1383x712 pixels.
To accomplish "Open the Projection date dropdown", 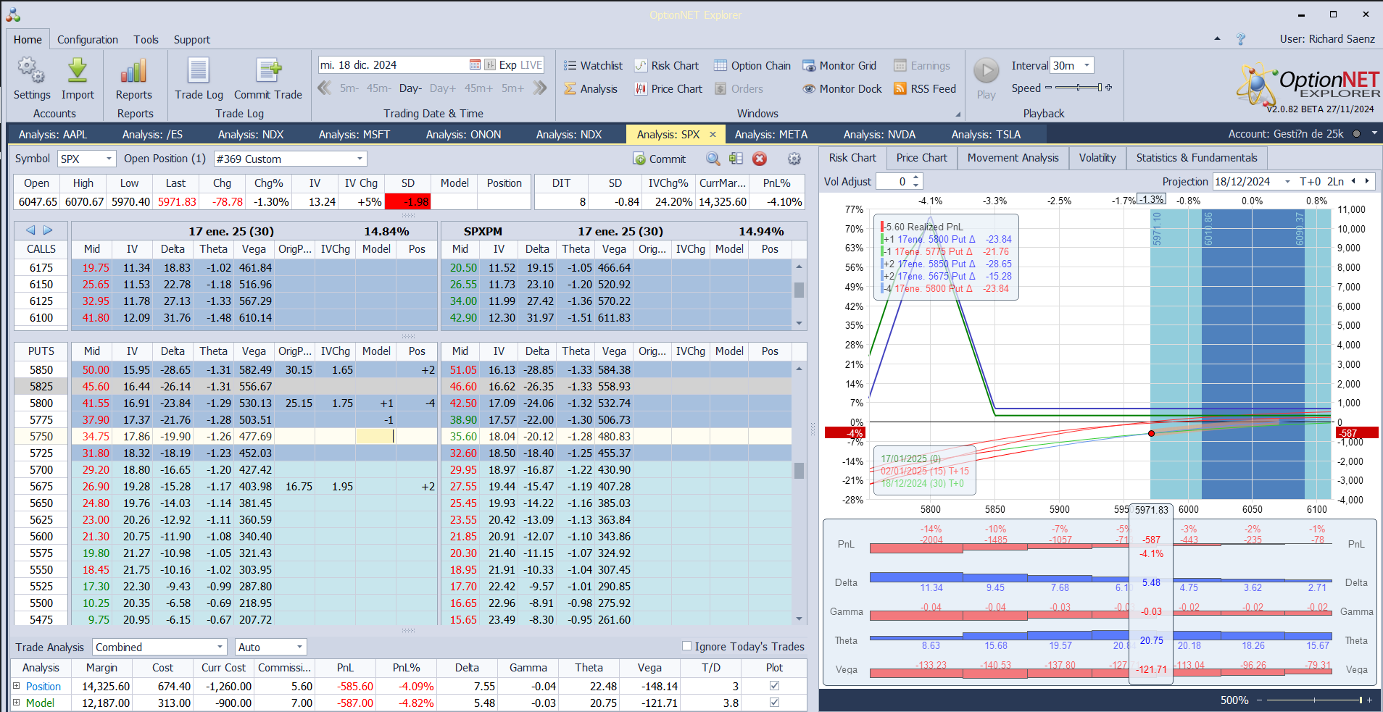I will coord(1287,182).
